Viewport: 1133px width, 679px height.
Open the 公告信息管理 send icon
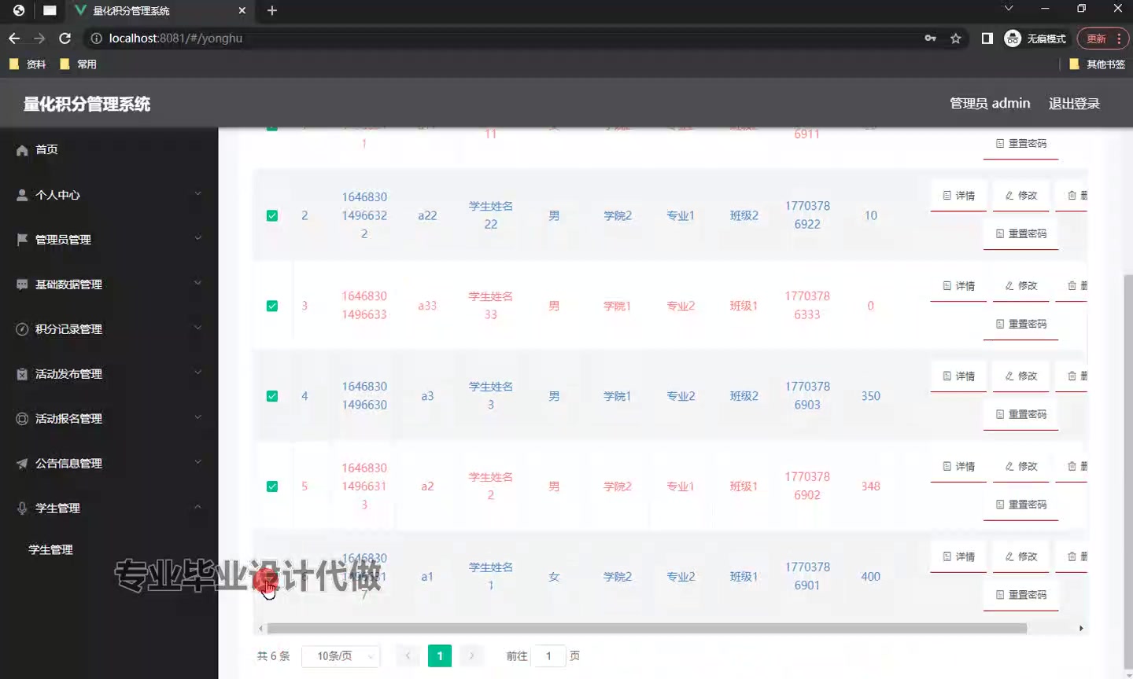(20, 463)
